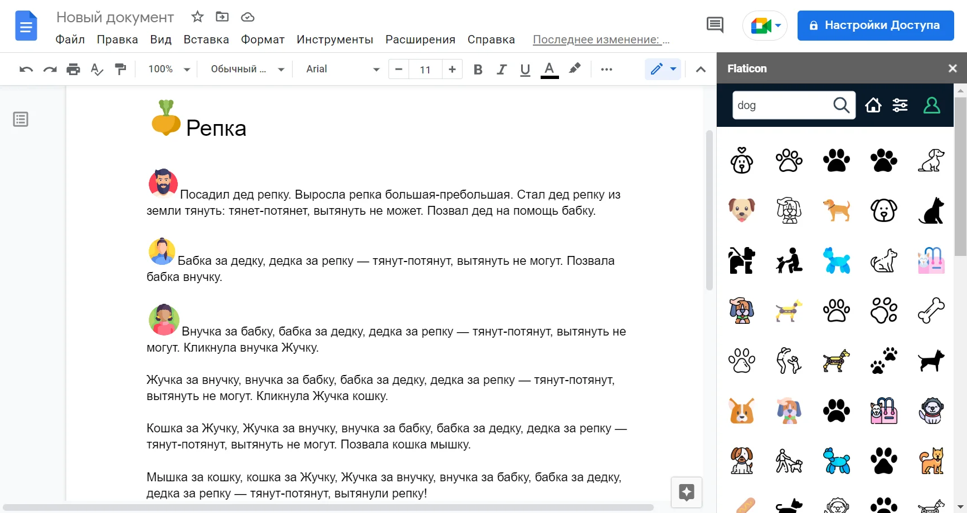Open the document outline icon
This screenshot has height=513, width=967.
21,119
